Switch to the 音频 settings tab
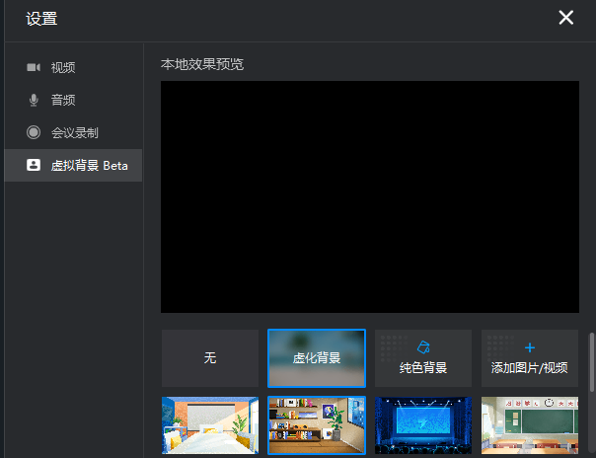 [63, 100]
